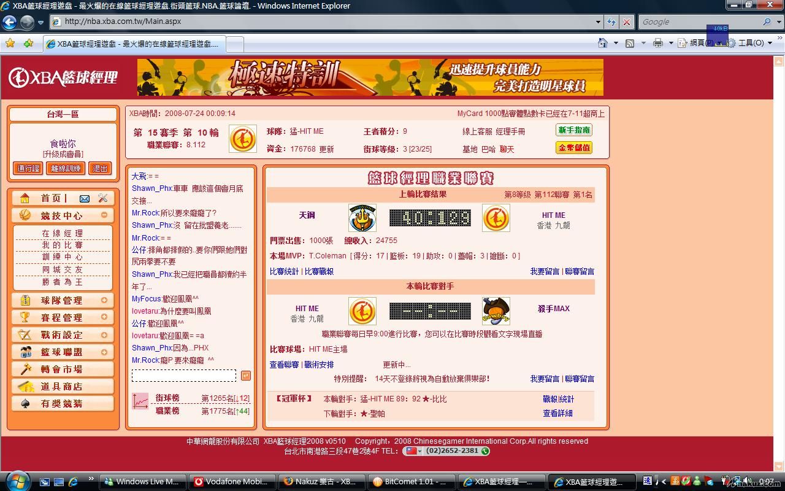785x491 pixels.
Task: Open the new blank browser tab
Action: pos(235,44)
